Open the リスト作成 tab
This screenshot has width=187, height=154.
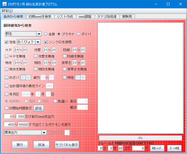pyautogui.click(x=65, y=17)
